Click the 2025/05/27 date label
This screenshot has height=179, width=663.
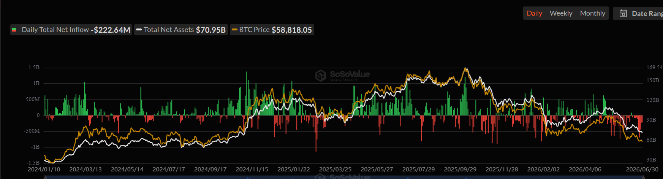click(x=377, y=169)
